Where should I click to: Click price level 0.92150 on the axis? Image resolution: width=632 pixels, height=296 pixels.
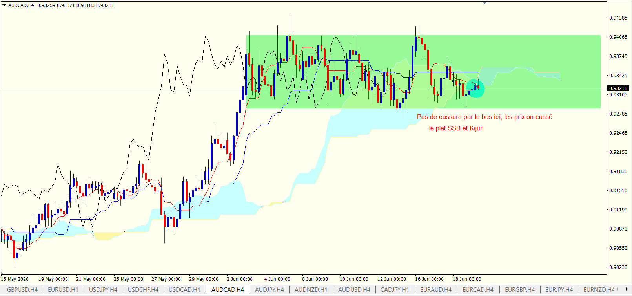[x=618, y=152]
